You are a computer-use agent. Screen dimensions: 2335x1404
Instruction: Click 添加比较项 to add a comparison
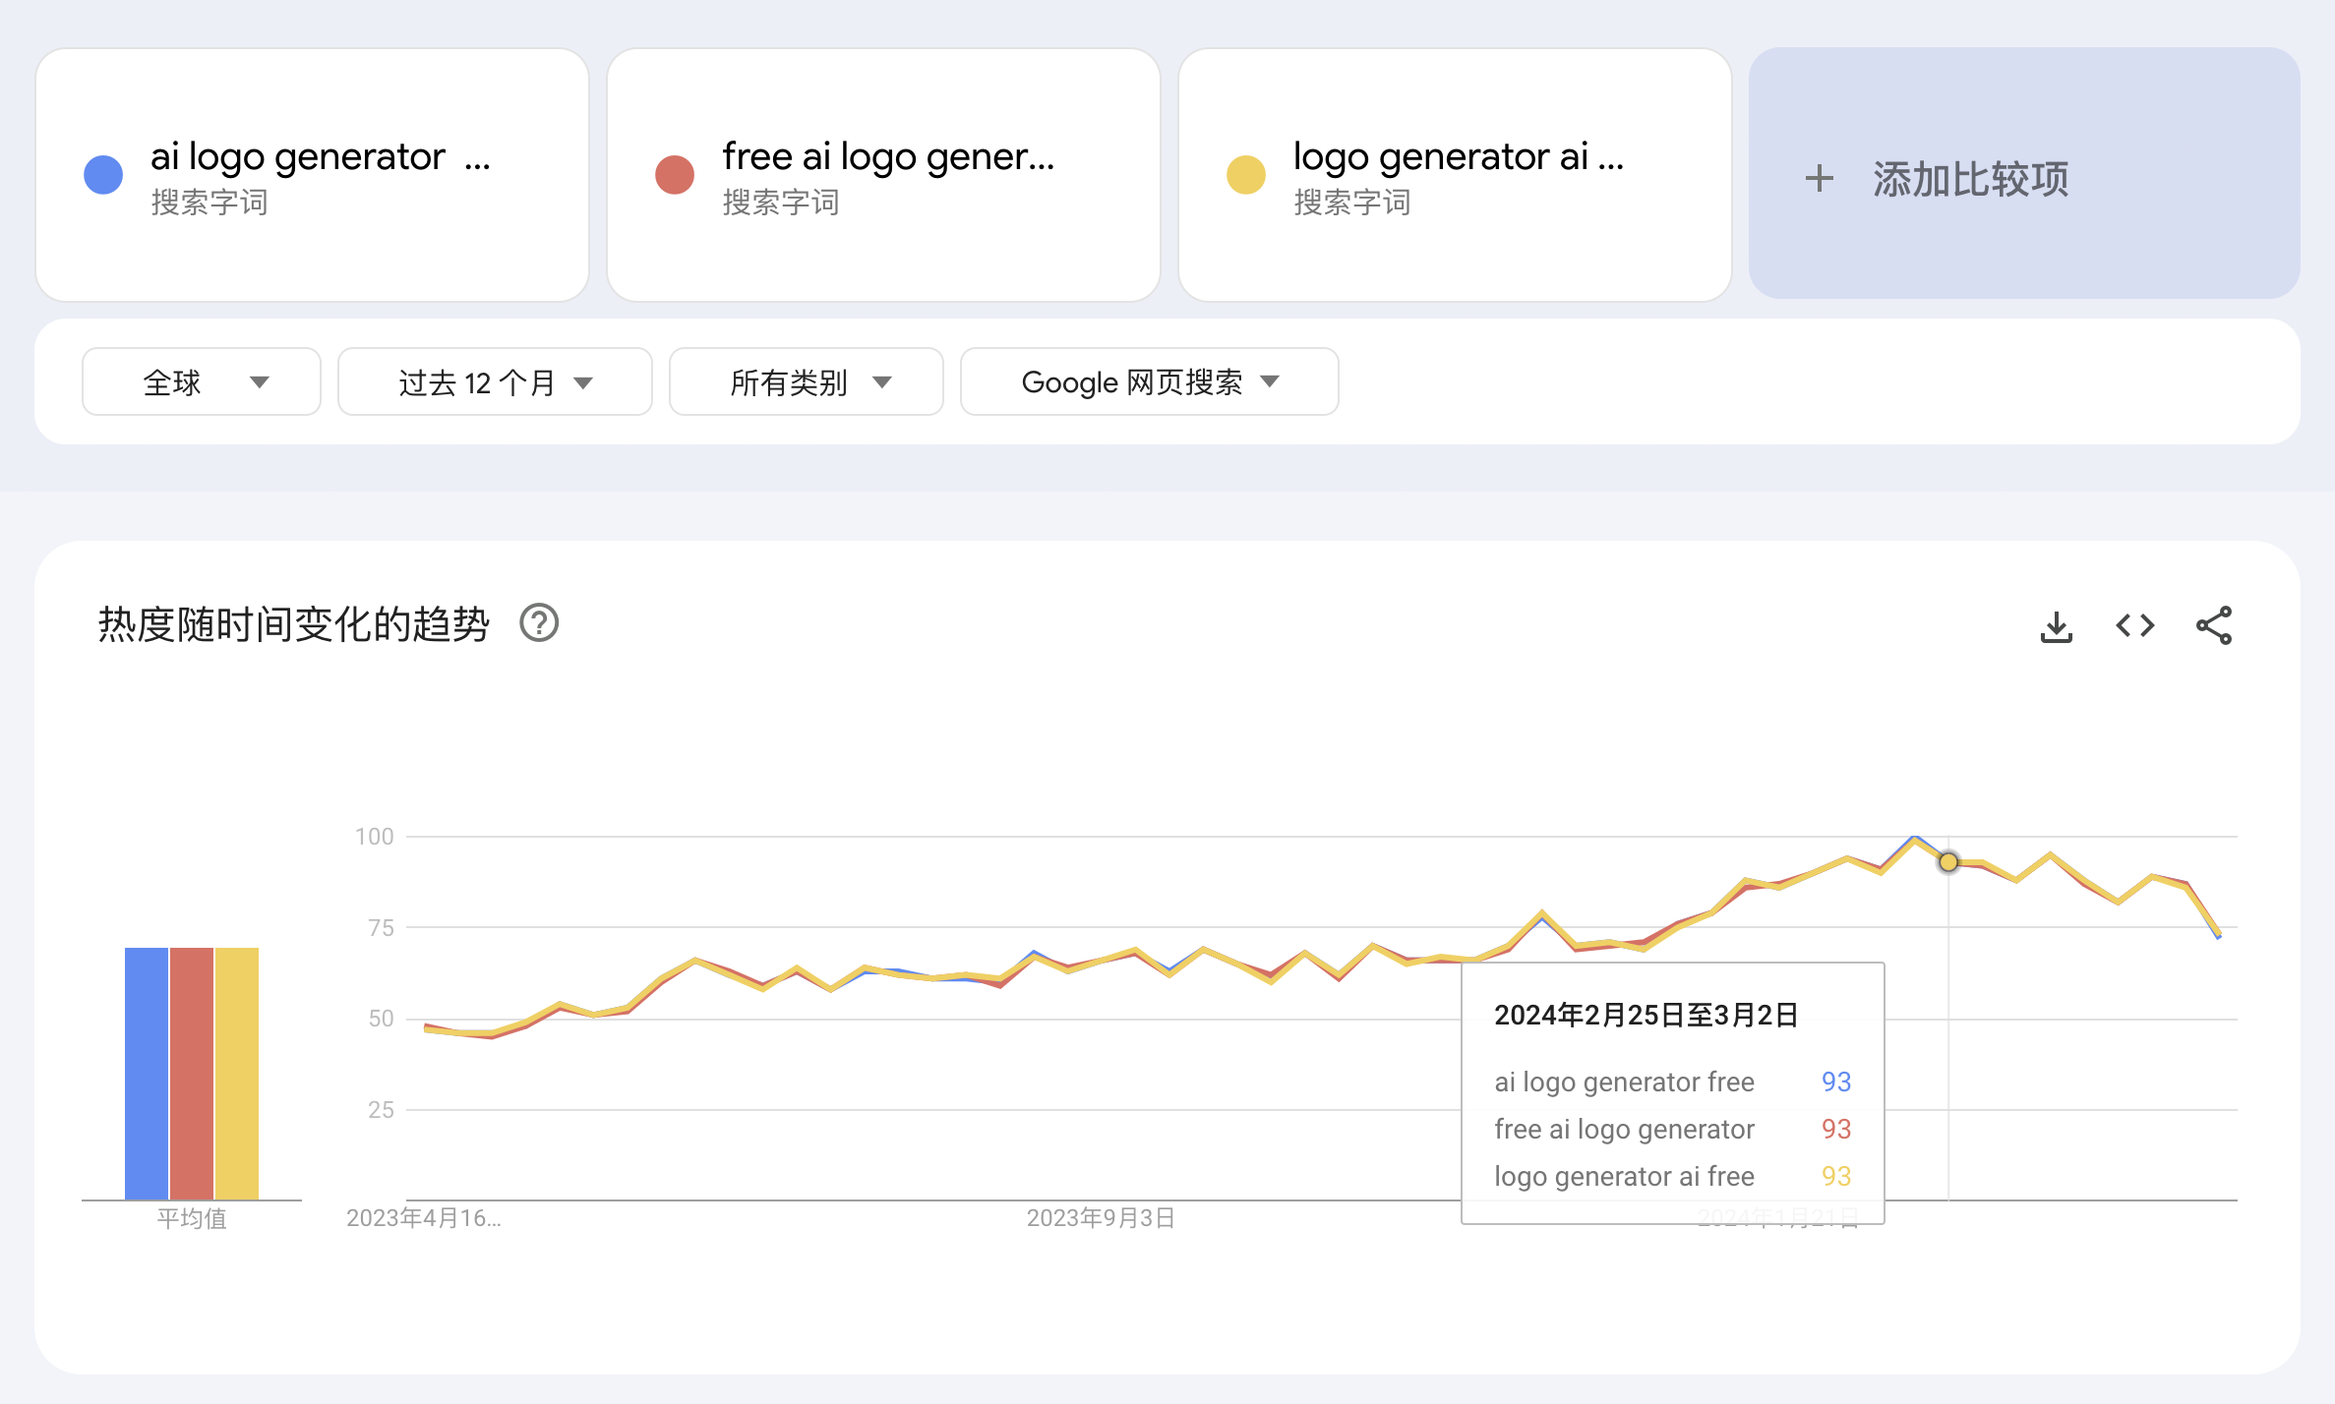[2024, 173]
